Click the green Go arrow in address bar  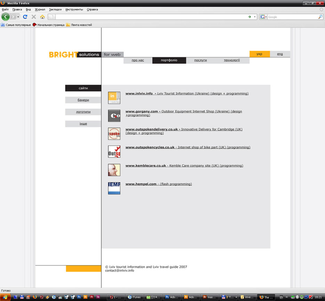coord(250,17)
